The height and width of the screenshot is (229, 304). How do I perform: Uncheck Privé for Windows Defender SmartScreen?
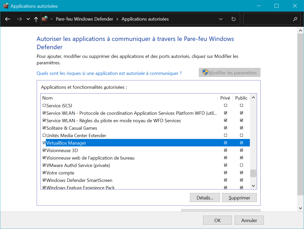[225, 180]
